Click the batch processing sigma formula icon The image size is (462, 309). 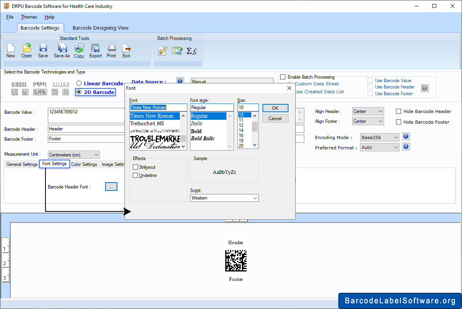[192, 51]
